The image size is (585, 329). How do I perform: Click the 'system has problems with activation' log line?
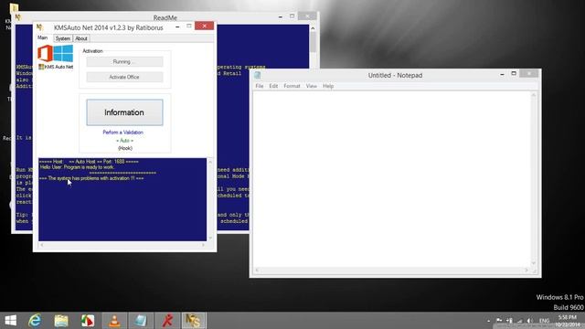(91, 178)
